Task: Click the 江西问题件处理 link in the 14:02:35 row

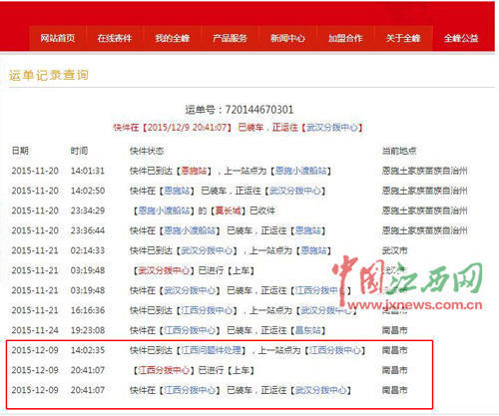Action: click(212, 350)
